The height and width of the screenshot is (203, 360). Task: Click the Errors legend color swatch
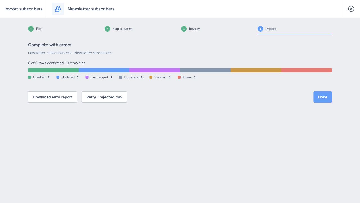coord(179,77)
